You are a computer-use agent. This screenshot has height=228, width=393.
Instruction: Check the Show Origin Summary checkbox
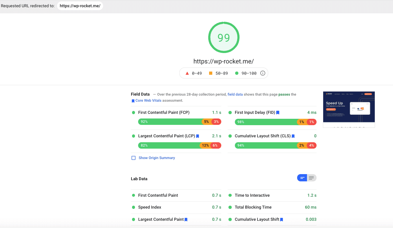pyautogui.click(x=134, y=158)
